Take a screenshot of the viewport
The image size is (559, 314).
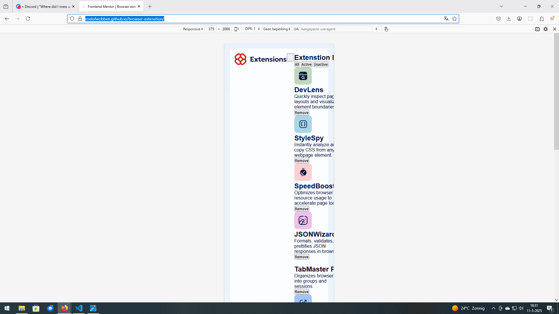click(x=537, y=29)
